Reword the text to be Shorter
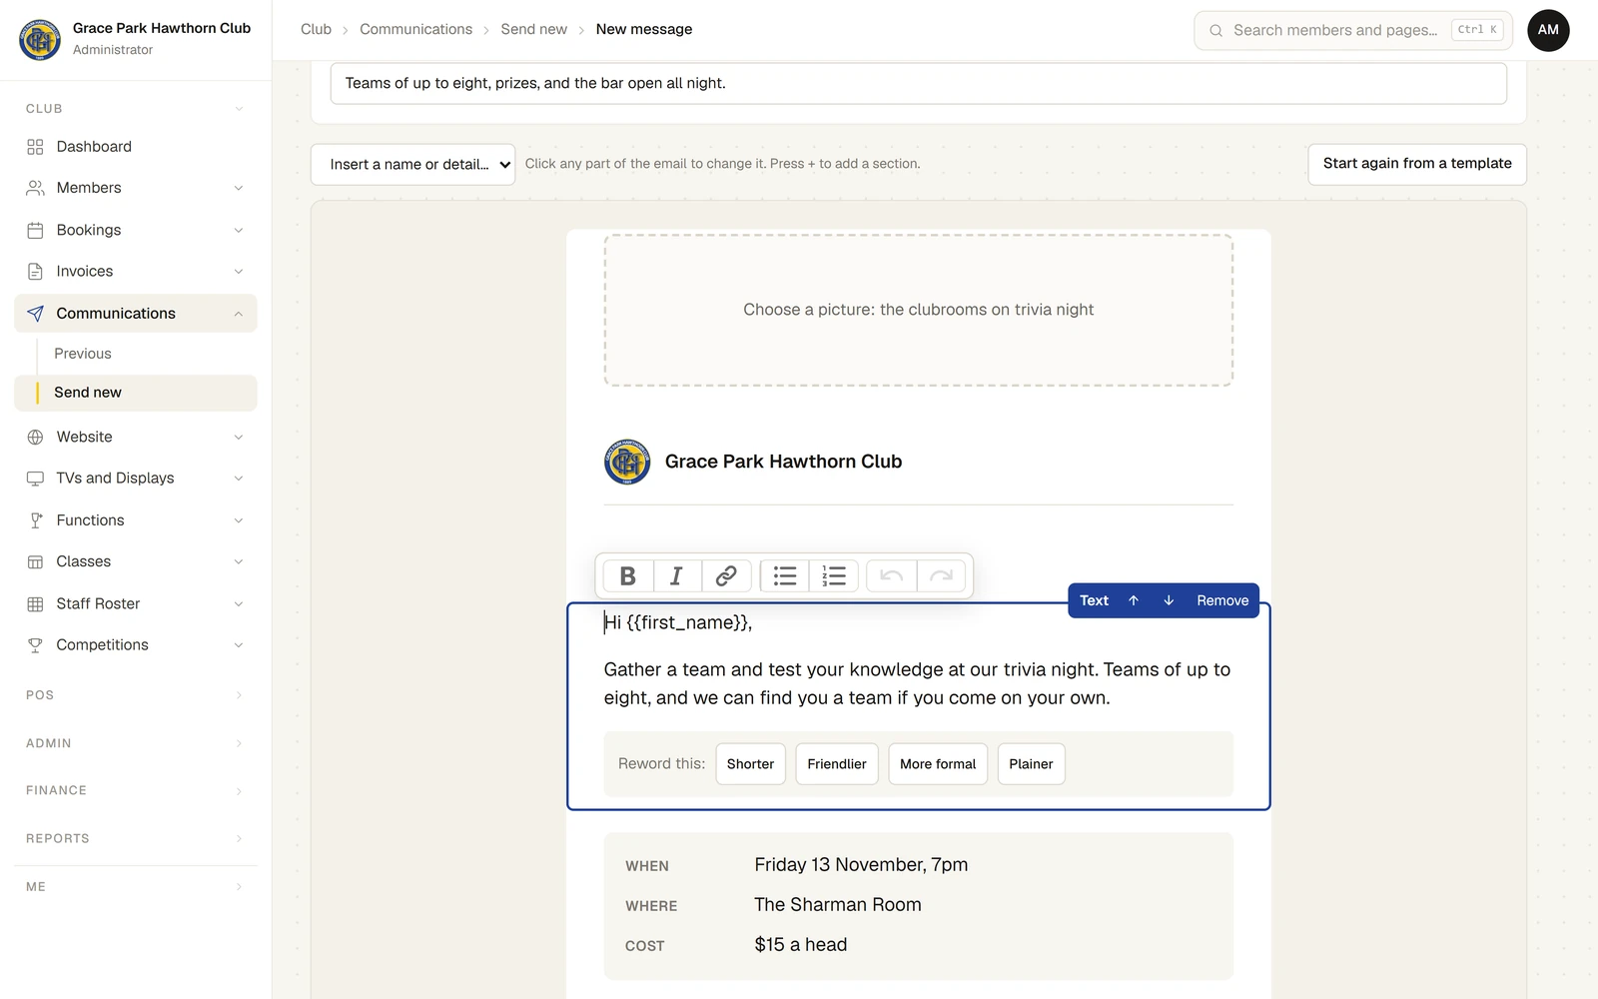1598x999 pixels. [x=750, y=764]
